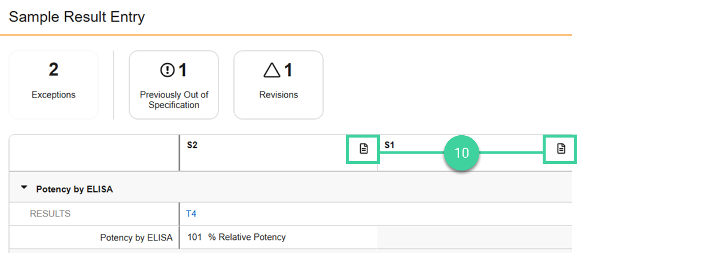This screenshot has height=253, width=718.
Task: Click the % Relative Potency unit text
Action: coord(247,237)
